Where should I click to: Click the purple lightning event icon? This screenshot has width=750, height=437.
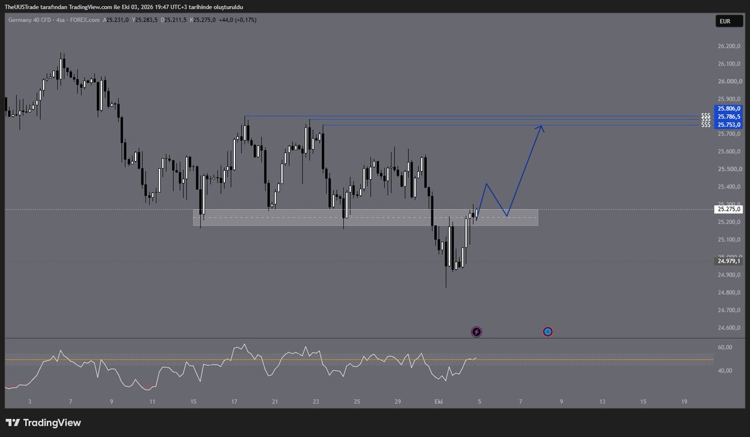477,331
